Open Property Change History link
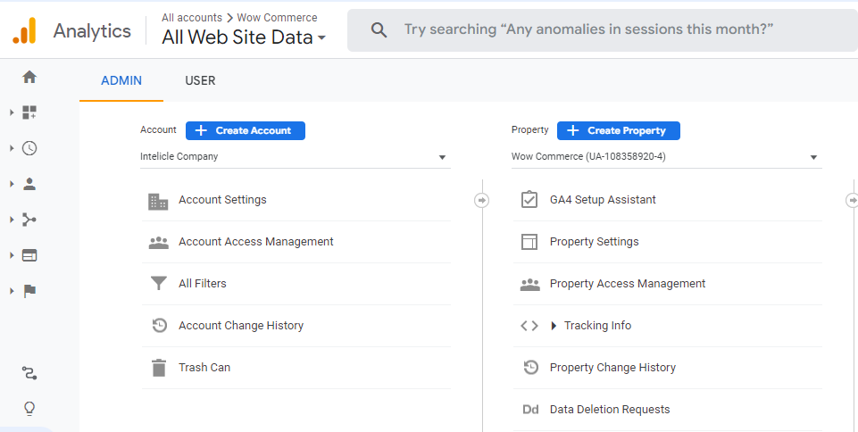Screen dimensions: 858x432 pos(612,368)
